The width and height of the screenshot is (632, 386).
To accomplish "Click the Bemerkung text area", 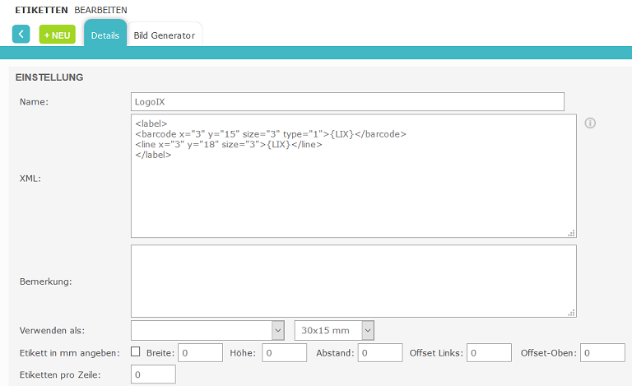I will (x=353, y=281).
